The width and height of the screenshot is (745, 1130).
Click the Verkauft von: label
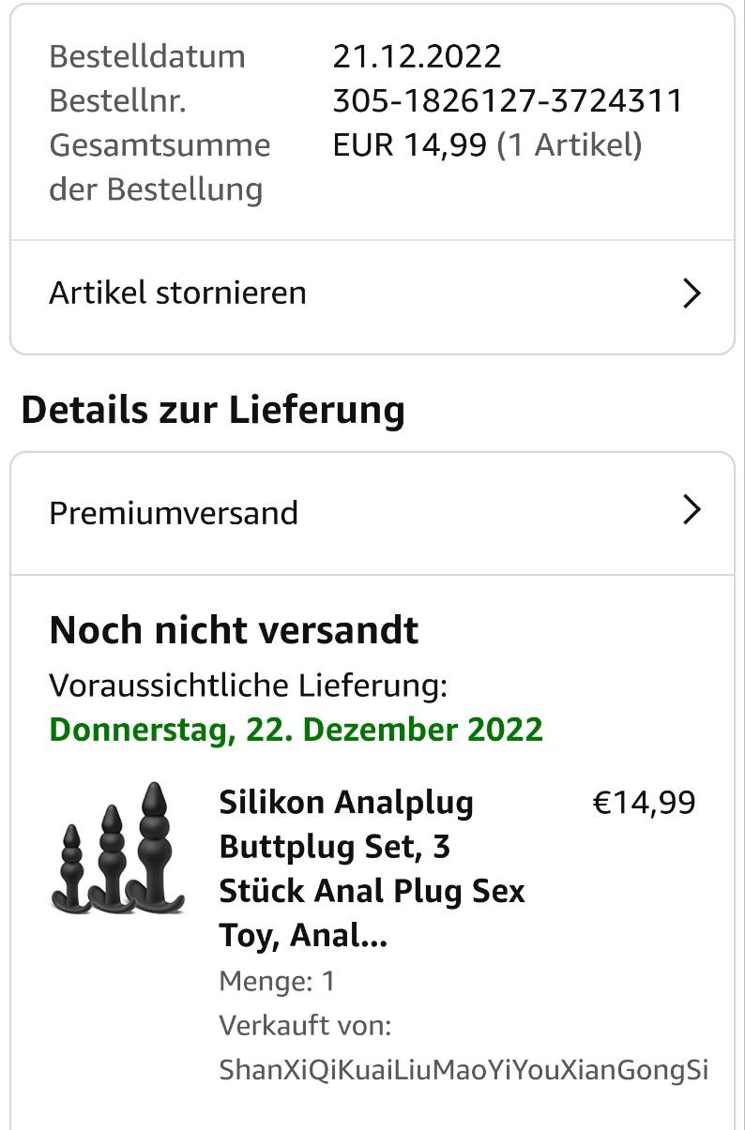coord(305,1026)
